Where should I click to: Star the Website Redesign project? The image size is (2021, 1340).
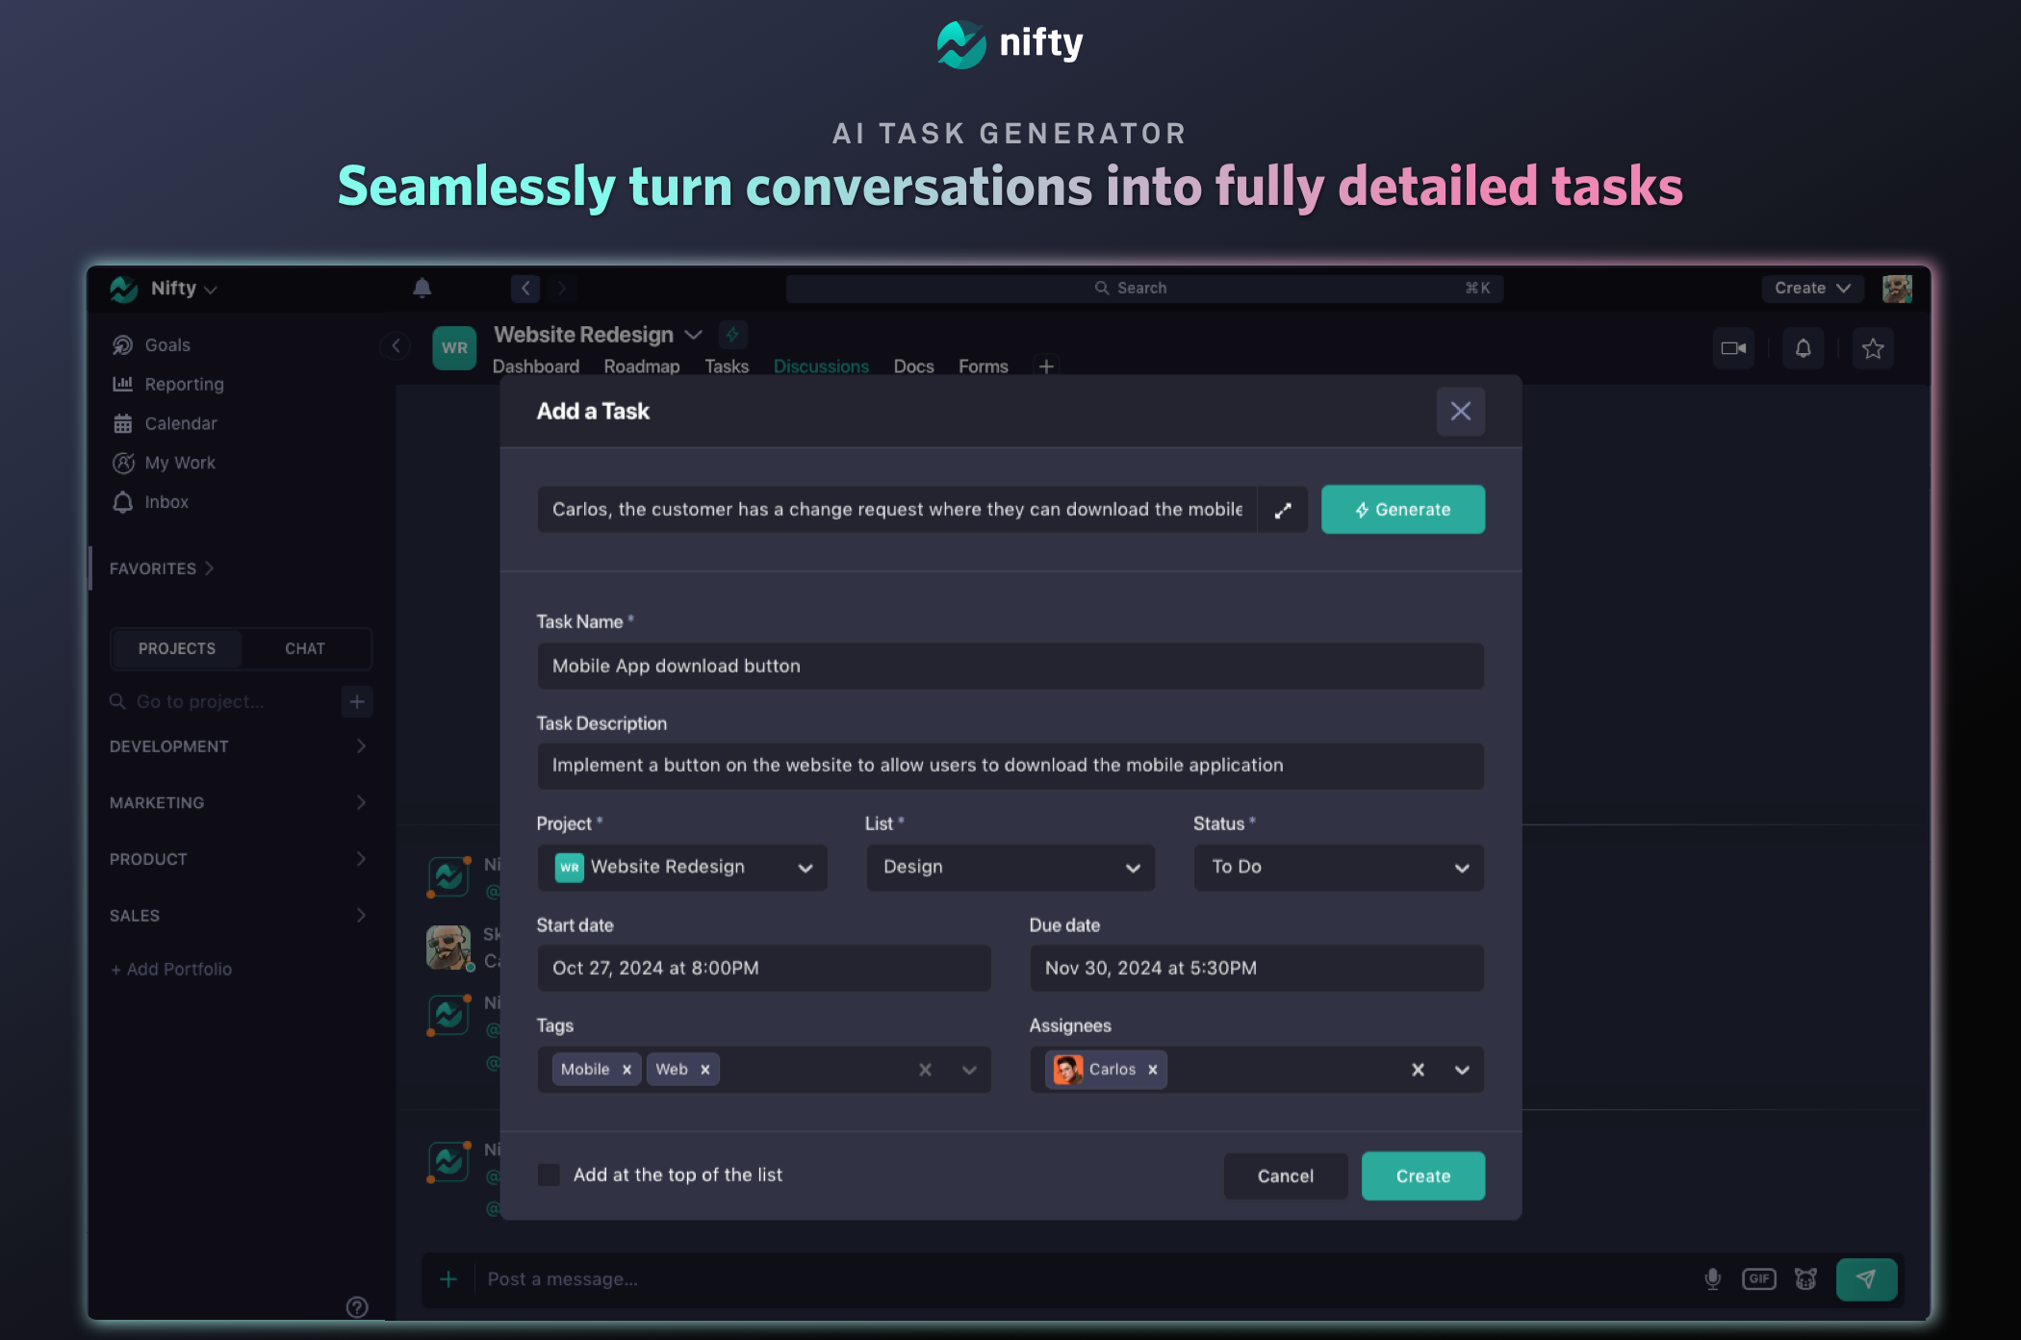tap(1872, 348)
